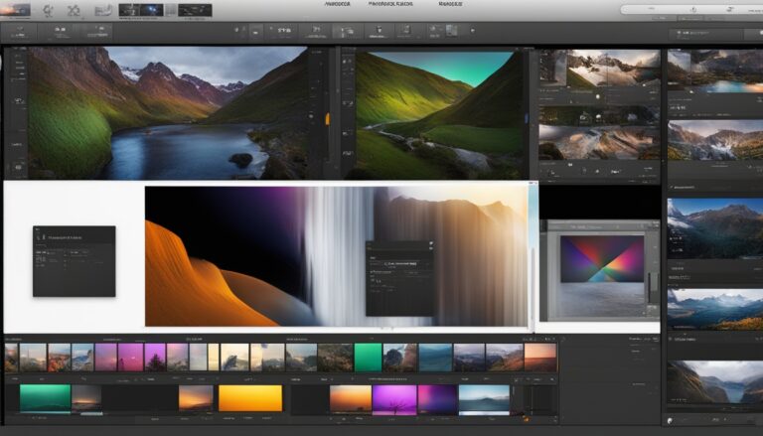The width and height of the screenshot is (763, 436).
Task: Open the folder-like icon in the top bar
Action: tap(103, 10)
